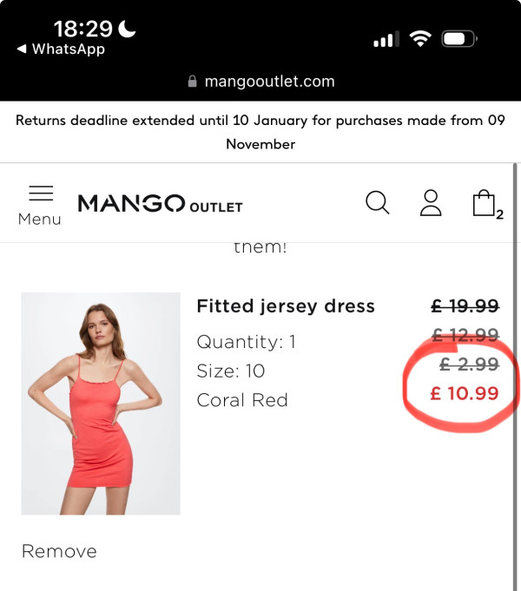This screenshot has width=521, height=591.
Task: Tap the Quantity: 1 text
Action: (246, 342)
